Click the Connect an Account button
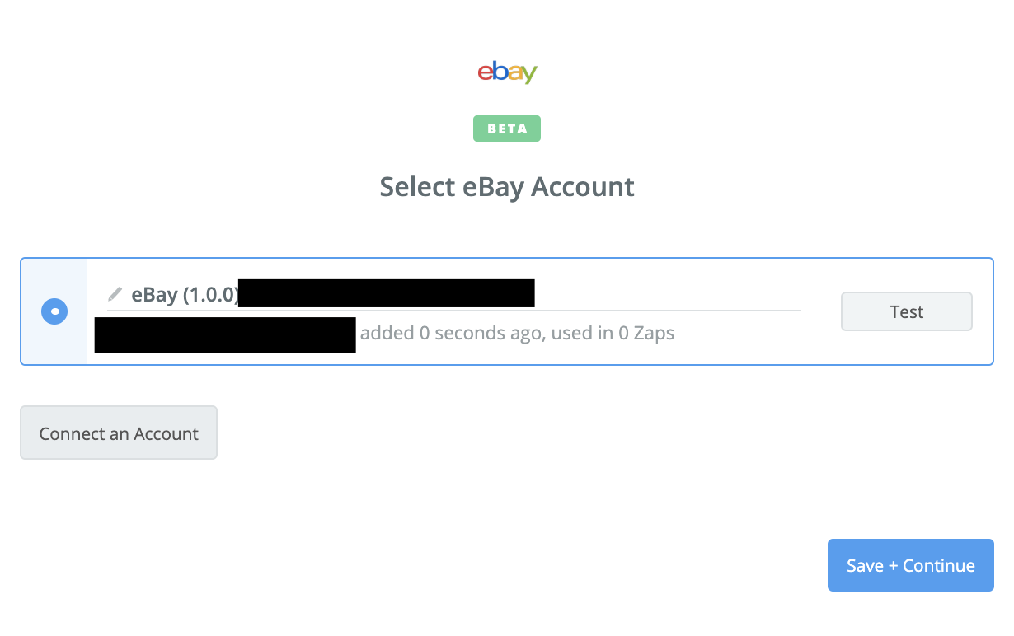 pyautogui.click(x=119, y=433)
